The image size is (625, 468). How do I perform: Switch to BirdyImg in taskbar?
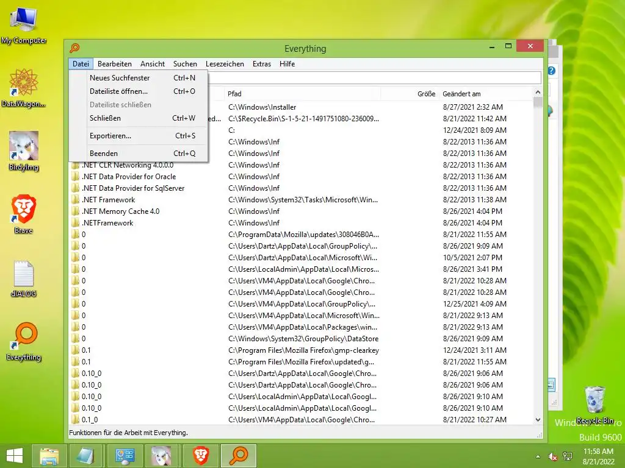(x=161, y=456)
